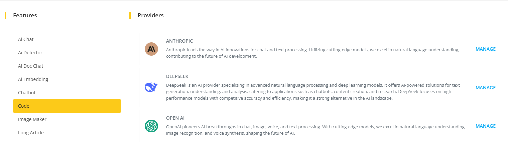Select Ai Doc Chat feature

click(x=30, y=66)
